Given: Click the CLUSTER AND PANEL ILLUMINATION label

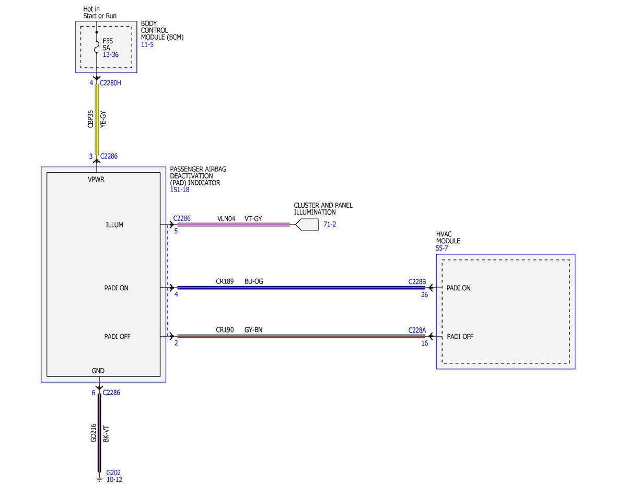Looking at the screenshot, I should [323, 209].
